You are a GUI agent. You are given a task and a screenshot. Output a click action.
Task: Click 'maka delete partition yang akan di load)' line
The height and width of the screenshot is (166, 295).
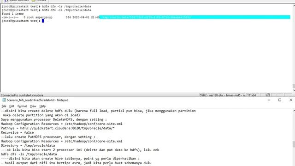click(41, 115)
